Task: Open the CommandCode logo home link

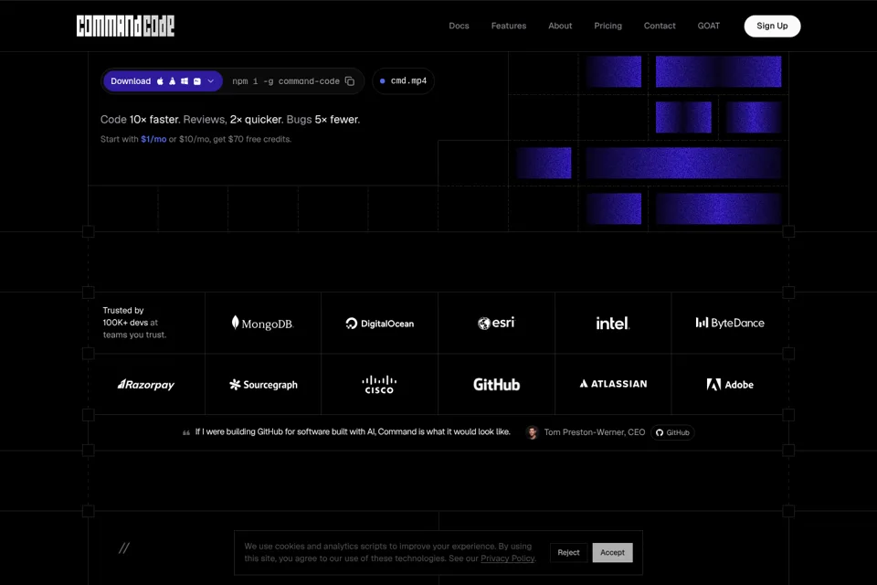Action: (125, 26)
